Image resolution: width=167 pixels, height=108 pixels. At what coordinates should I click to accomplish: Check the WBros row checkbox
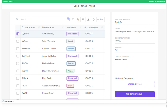pos(17,41)
